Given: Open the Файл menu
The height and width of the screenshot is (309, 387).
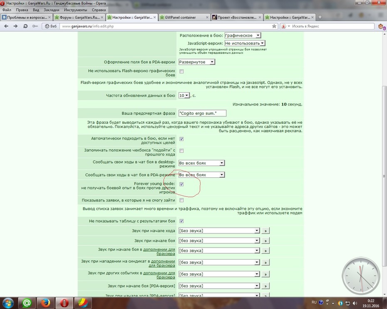Looking at the screenshot, I should click(x=7, y=10).
